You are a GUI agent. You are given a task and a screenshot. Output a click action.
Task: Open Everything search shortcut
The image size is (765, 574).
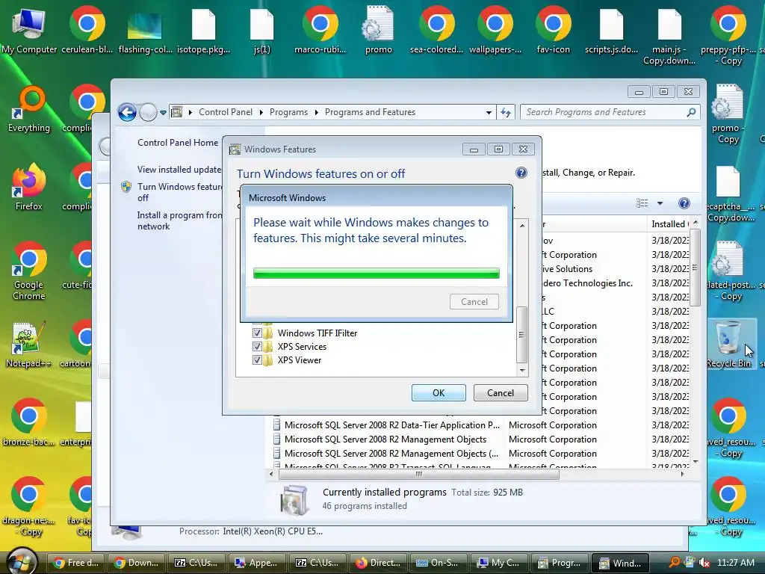(29, 108)
